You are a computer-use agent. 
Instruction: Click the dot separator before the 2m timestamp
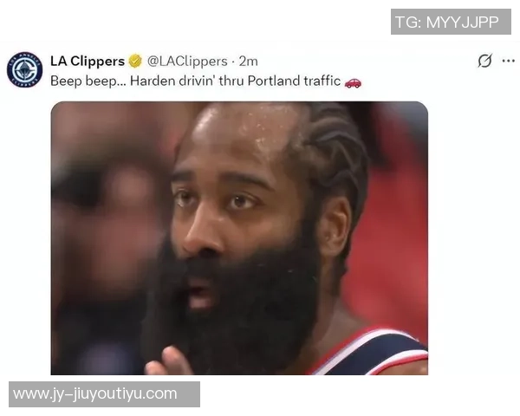(233, 62)
